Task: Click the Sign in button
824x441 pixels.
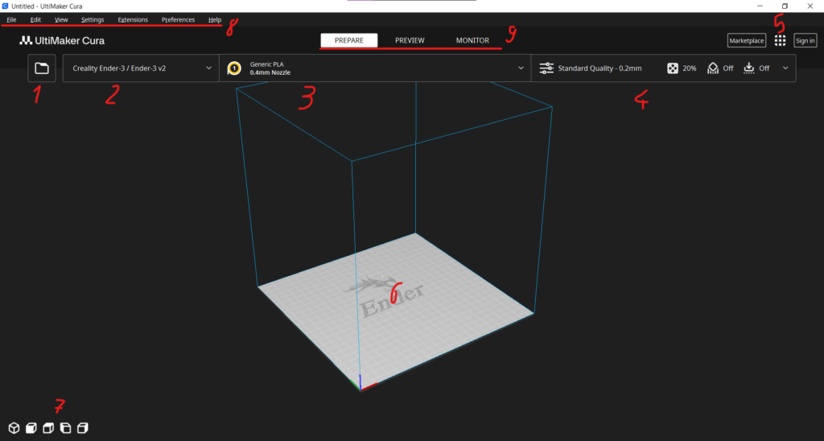Action: click(x=805, y=40)
